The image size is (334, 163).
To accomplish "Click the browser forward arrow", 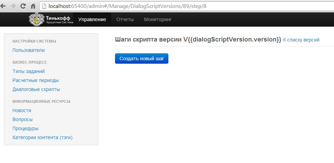I will pos(13,6).
